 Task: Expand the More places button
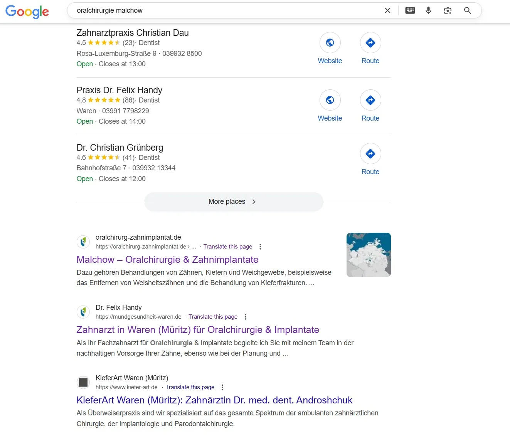(x=234, y=202)
